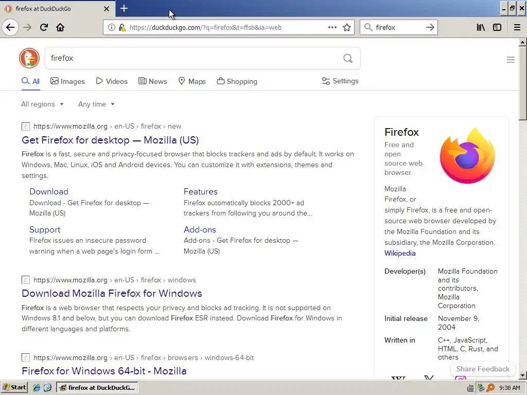Click the 9:38 AM system clock
The height and width of the screenshot is (395, 527).
[510, 388]
